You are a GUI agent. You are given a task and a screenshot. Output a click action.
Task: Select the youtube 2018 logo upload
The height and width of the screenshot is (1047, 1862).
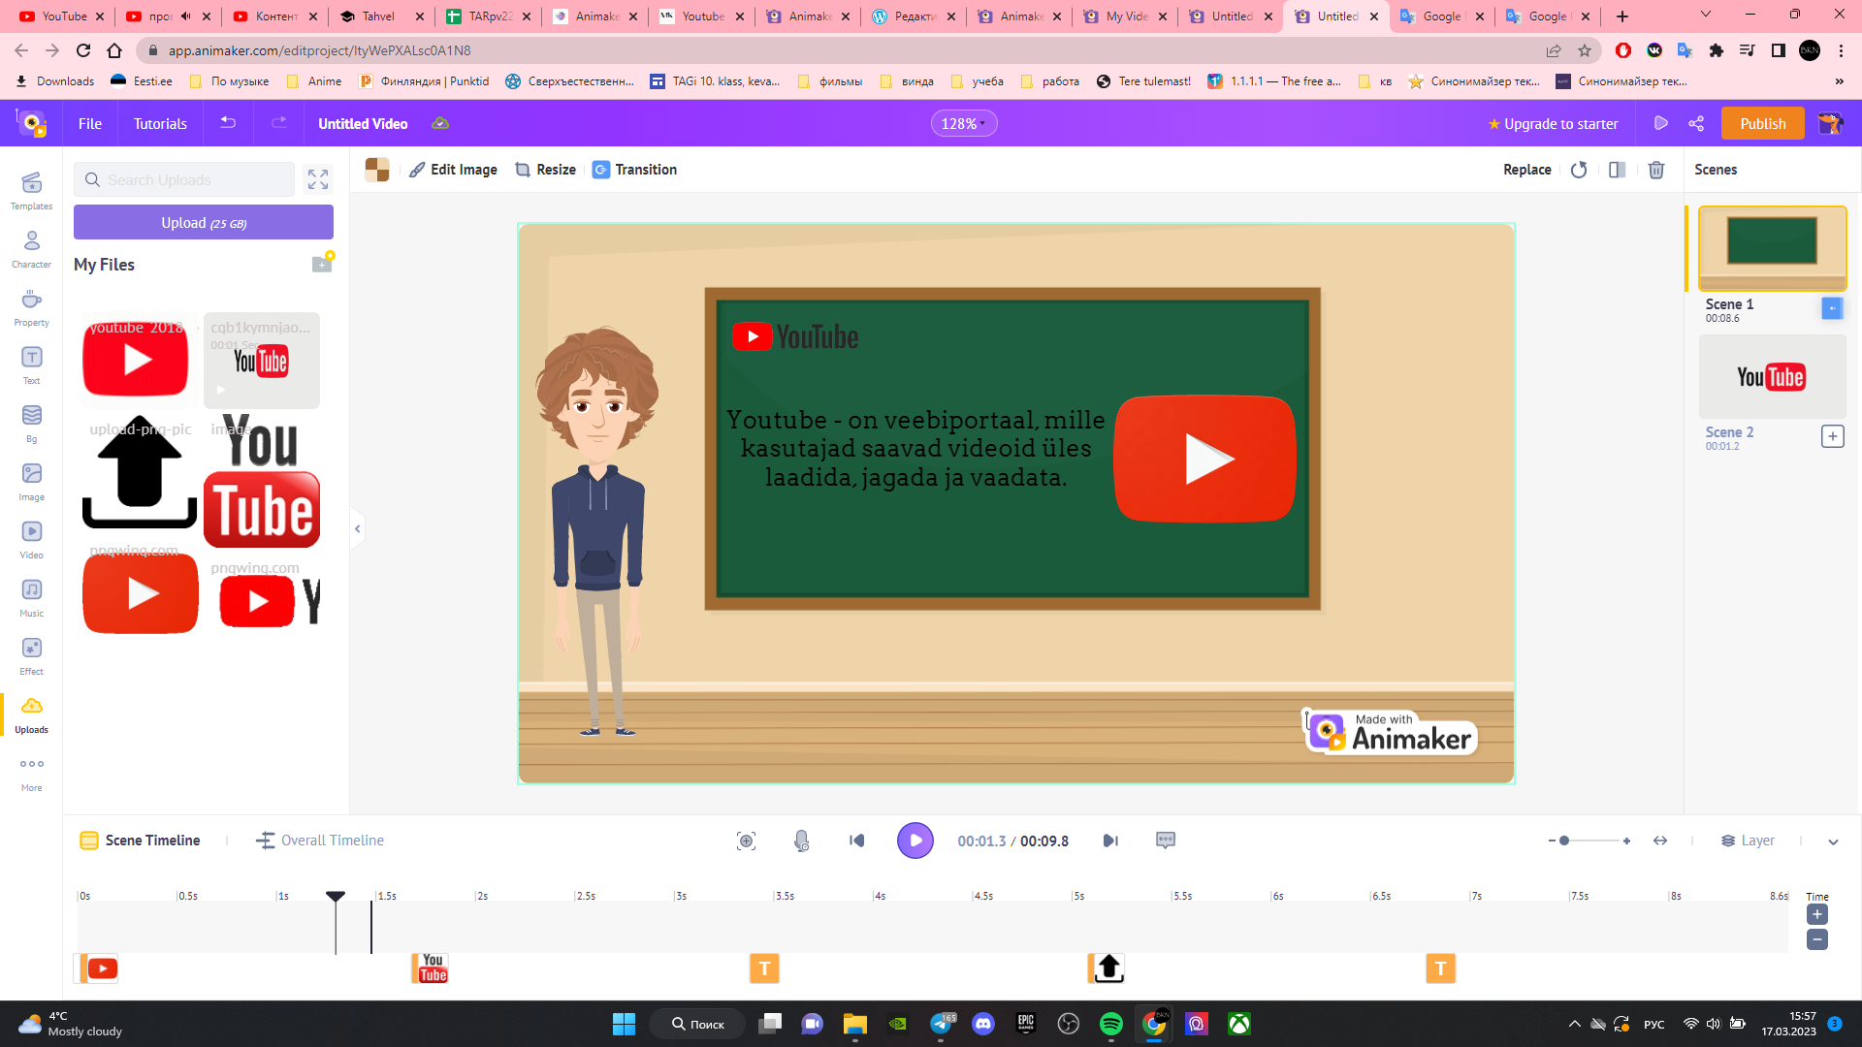[136, 359]
